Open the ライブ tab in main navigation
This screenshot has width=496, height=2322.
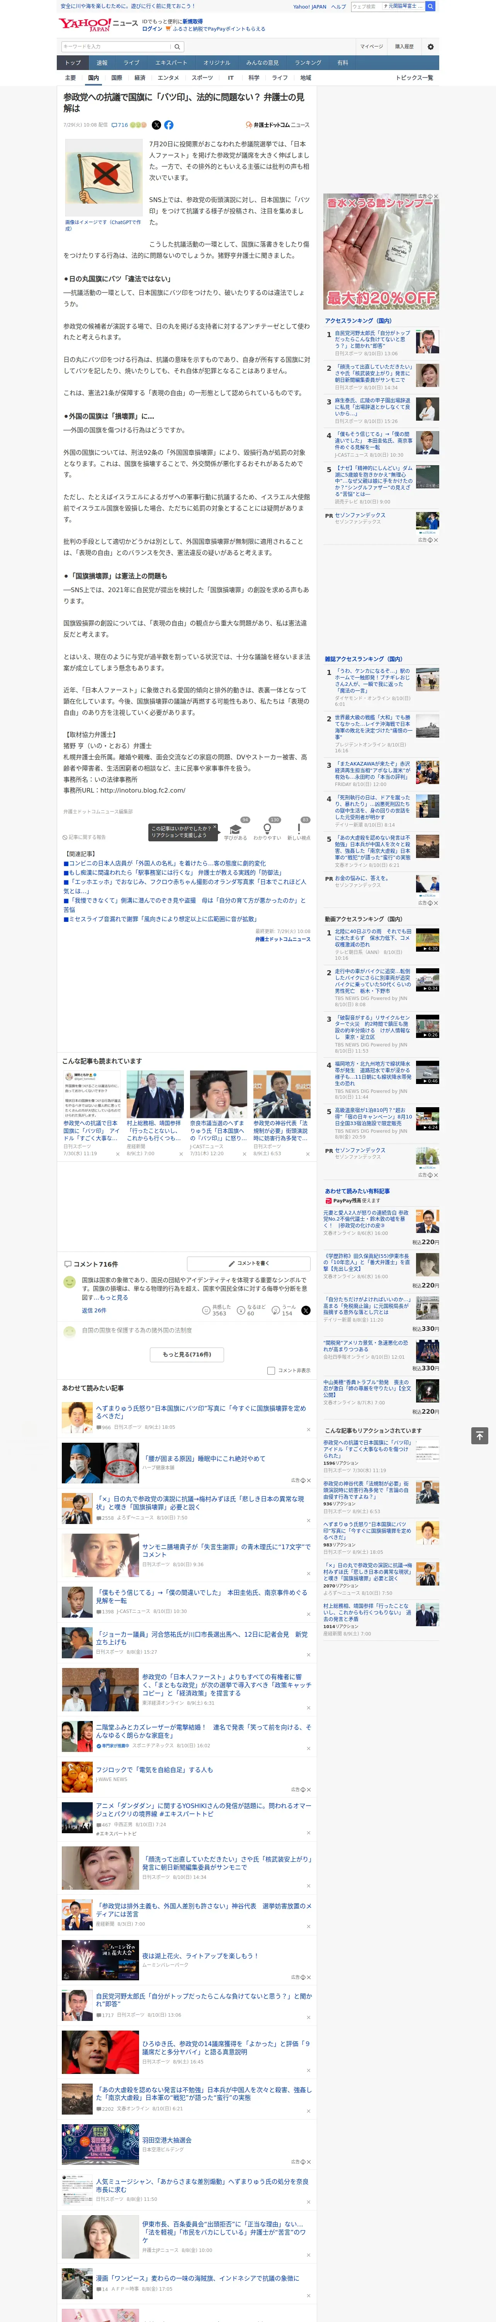131,63
